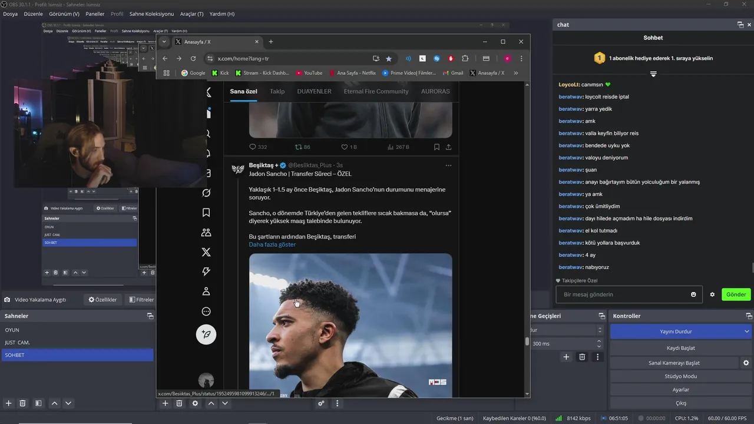
Task: Select the JUST CAM, scene
Action: [x=77, y=342]
